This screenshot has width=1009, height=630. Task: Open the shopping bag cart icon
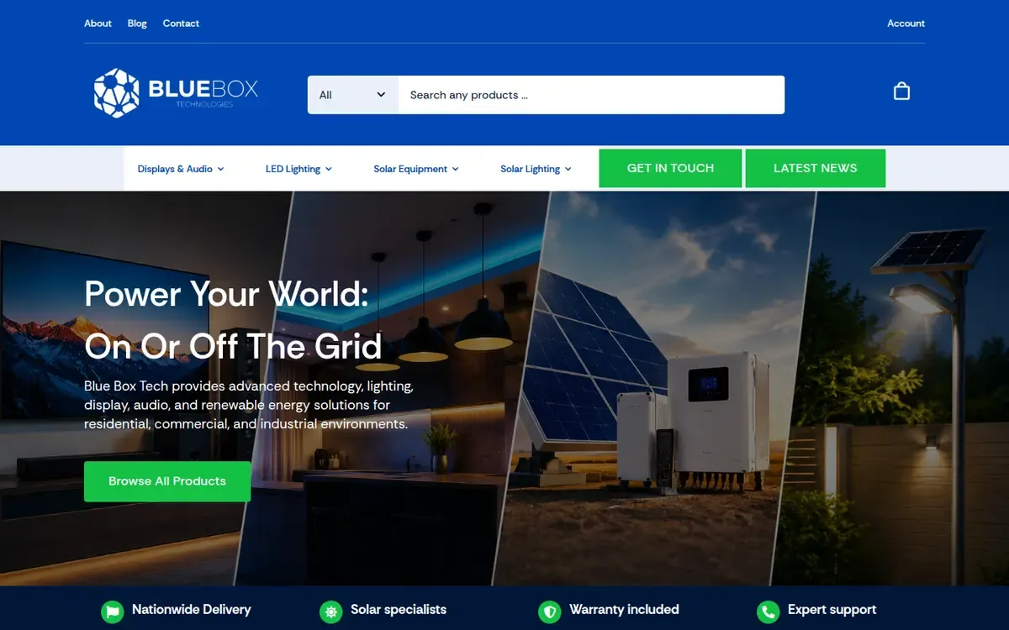(x=901, y=91)
